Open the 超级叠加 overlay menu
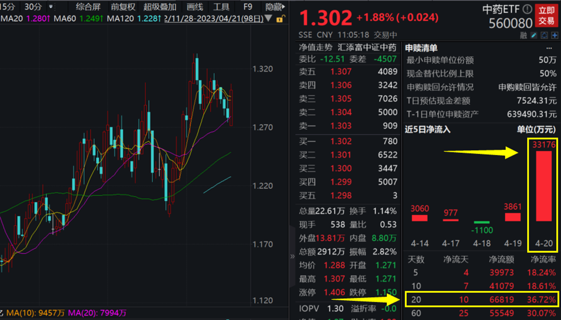Image resolution: width=561 pixels, height=320 pixels. (x=160, y=7)
